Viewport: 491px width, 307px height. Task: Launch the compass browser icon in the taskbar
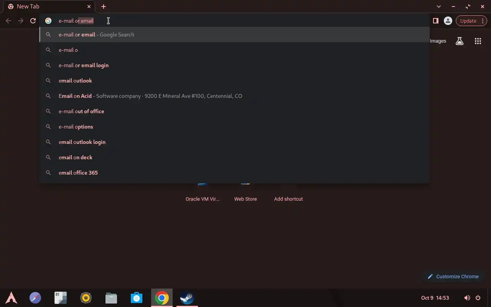pos(35,298)
